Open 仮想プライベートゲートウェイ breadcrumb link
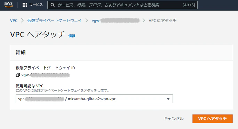 55,21
